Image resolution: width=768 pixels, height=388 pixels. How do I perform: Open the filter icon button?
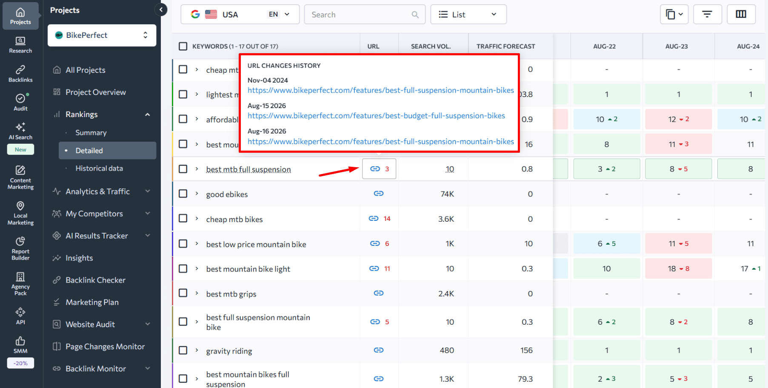707,14
